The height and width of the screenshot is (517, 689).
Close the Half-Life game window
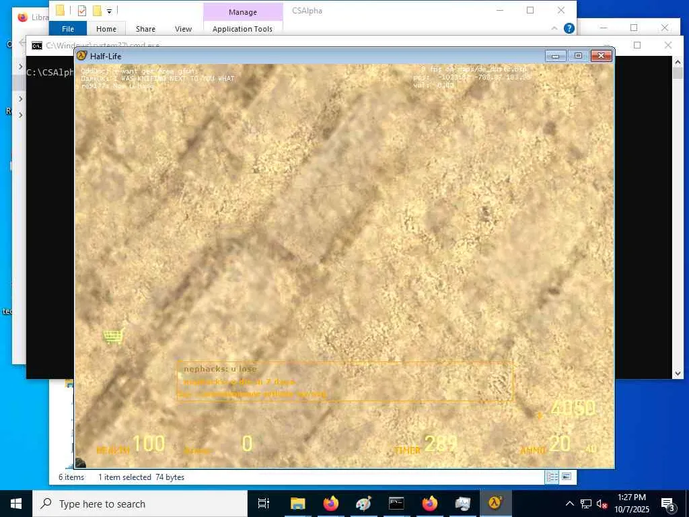[602, 56]
